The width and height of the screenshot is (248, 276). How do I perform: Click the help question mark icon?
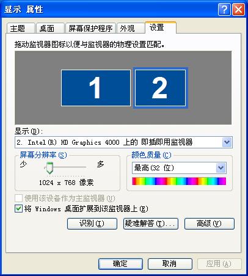click(224, 9)
